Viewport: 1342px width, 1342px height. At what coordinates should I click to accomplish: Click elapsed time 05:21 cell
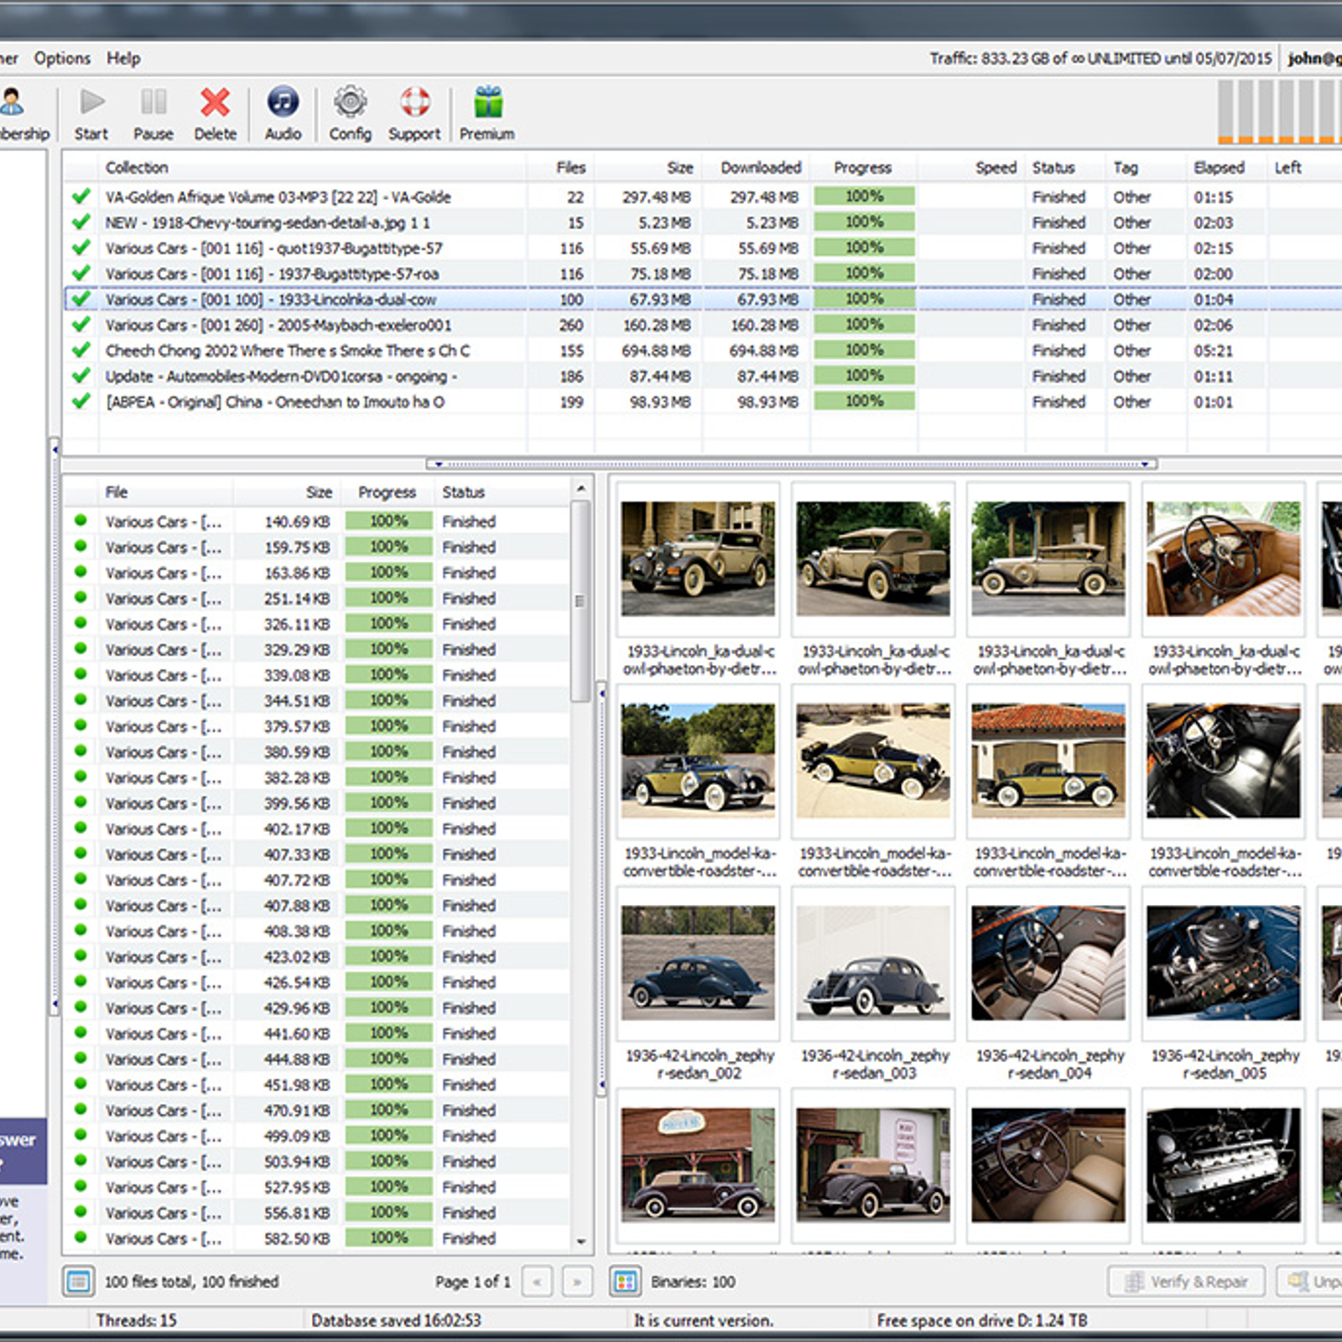tap(1213, 351)
